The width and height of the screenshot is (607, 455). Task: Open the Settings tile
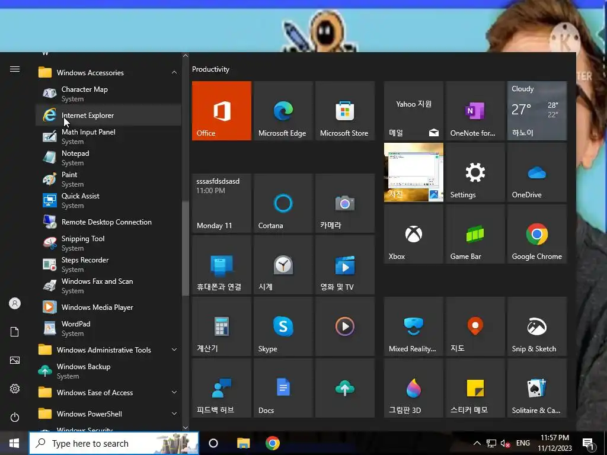point(475,172)
